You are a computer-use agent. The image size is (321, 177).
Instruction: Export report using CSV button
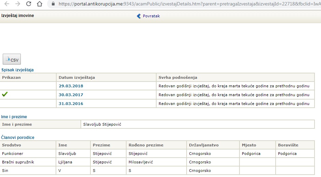pos(12,59)
